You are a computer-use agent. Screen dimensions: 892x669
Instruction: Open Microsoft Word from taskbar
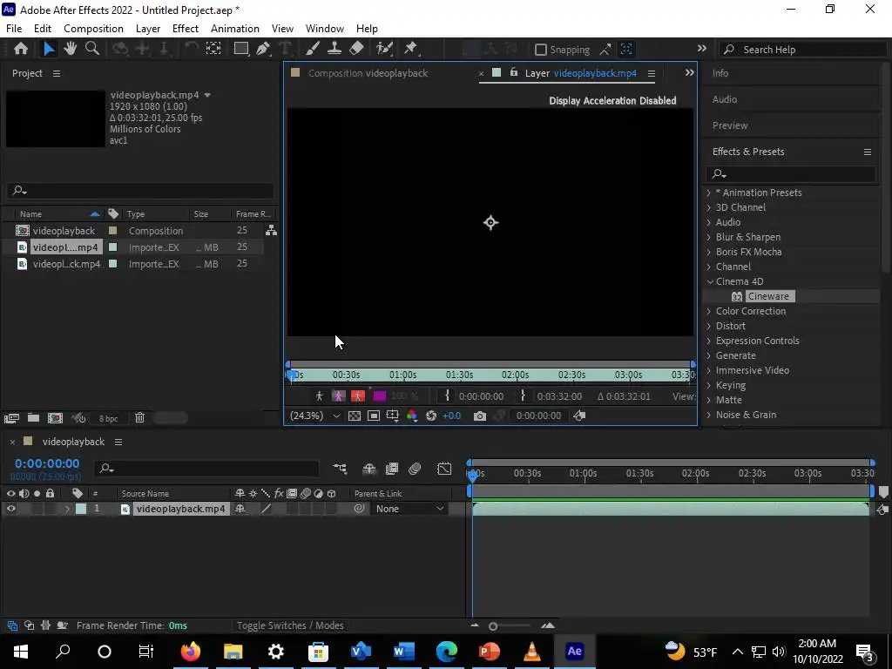(404, 652)
